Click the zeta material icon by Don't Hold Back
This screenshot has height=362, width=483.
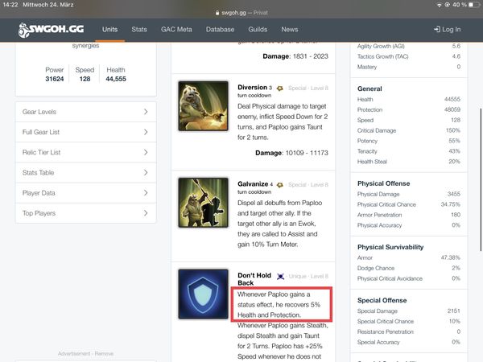coord(280,277)
